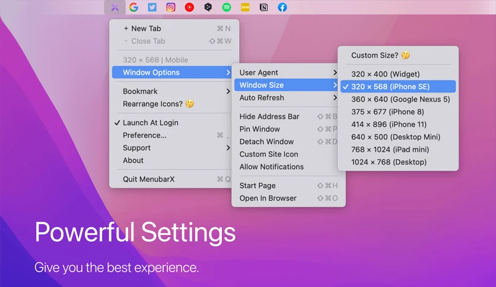The width and height of the screenshot is (496, 287).
Task: Expand the User Agent submenu
Action: pyautogui.click(x=288, y=72)
